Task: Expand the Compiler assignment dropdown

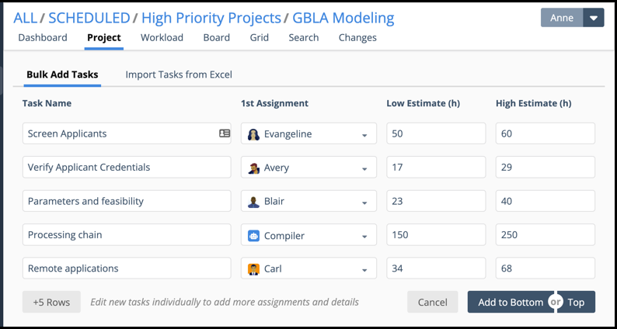Action: (364, 237)
